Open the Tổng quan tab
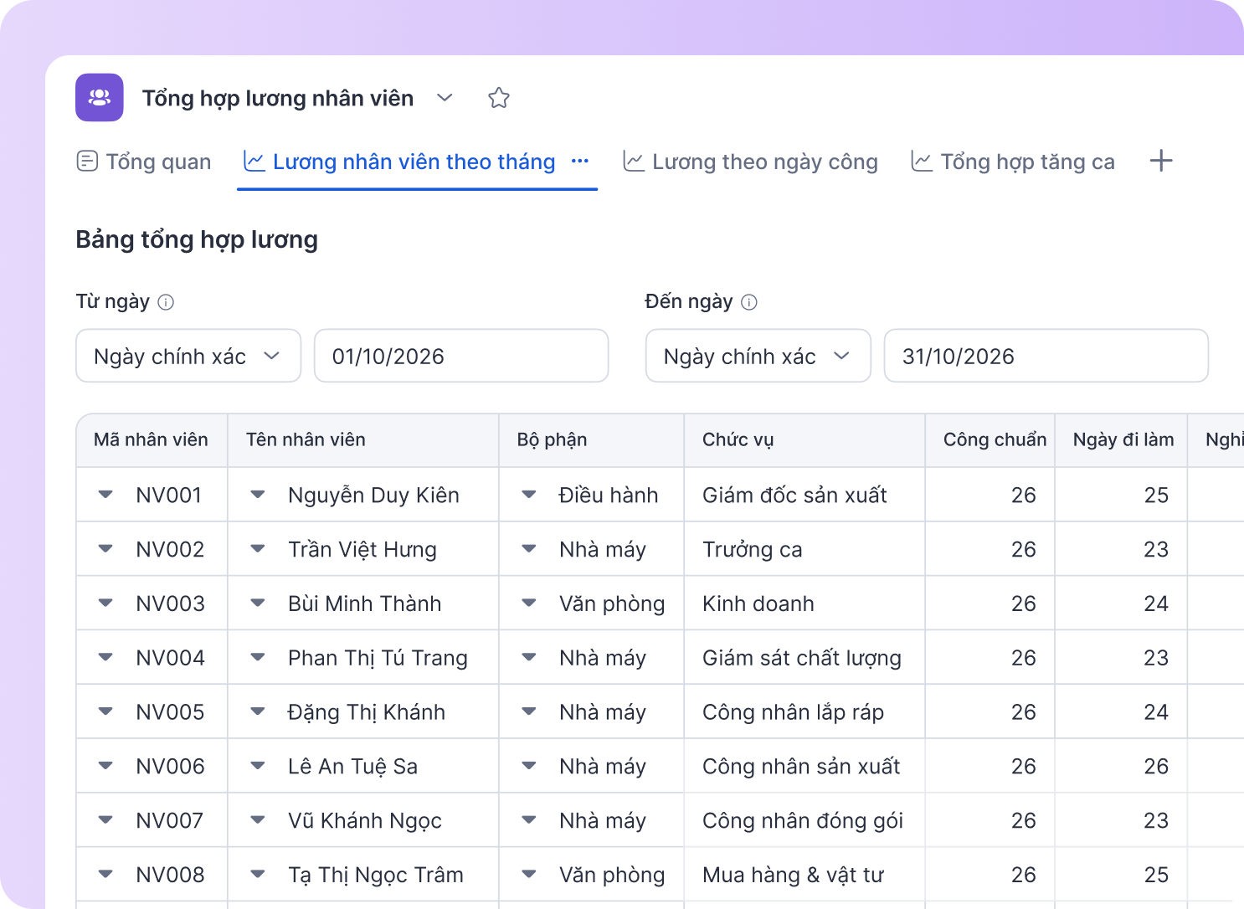 [x=144, y=162]
